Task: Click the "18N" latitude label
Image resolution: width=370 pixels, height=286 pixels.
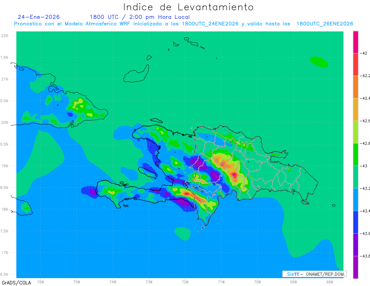Action: tap(5, 209)
